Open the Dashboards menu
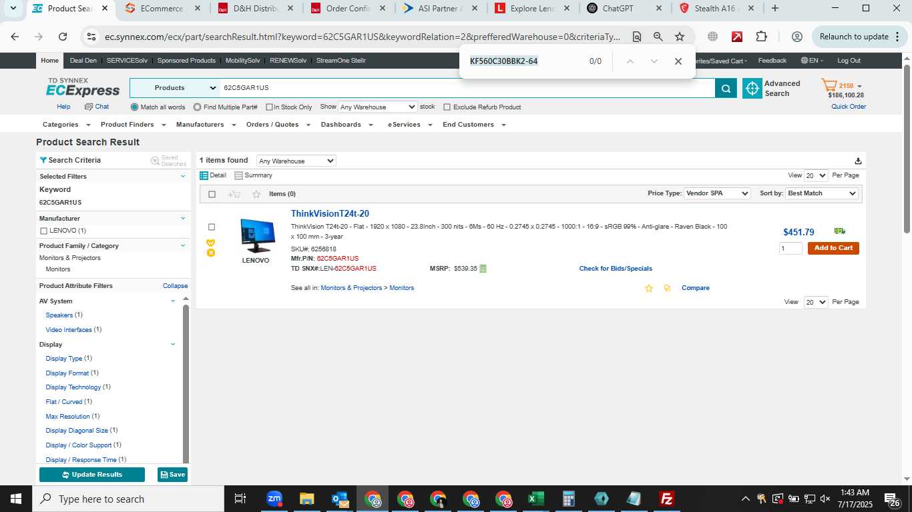This screenshot has width=912, height=512. [x=347, y=125]
